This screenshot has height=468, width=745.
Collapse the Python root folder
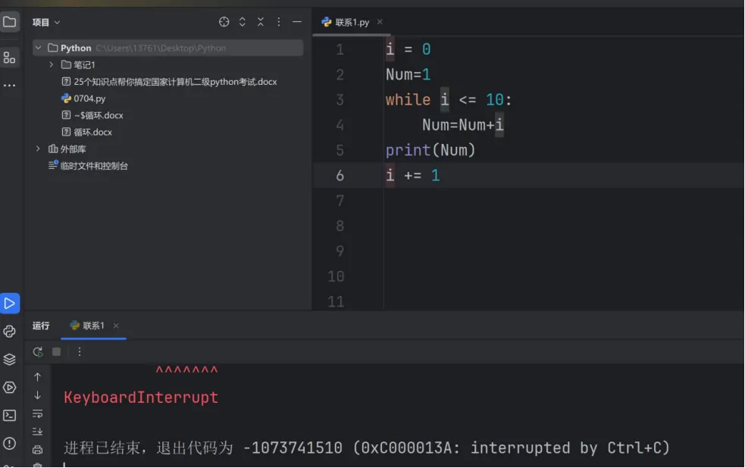(39, 48)
